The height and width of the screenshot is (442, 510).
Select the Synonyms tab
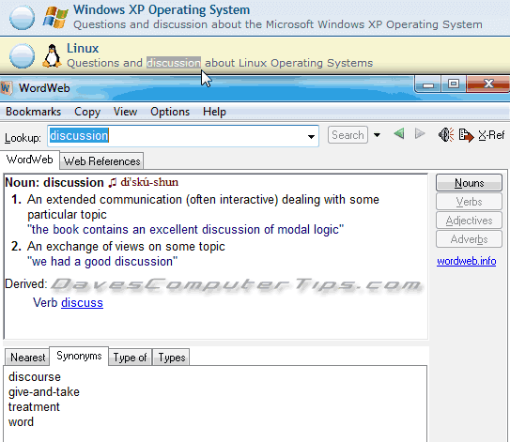(79, 356)
